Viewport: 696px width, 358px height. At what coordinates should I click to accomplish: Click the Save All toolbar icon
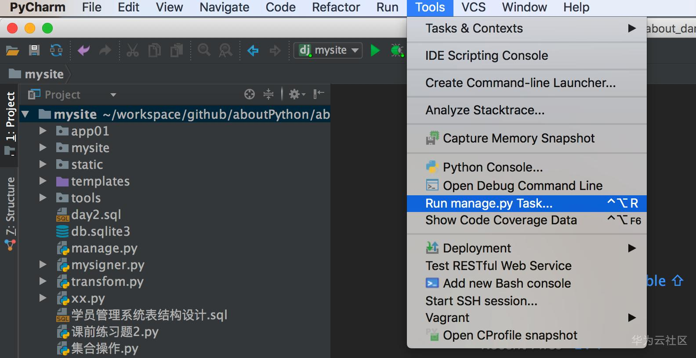click(34, 51)
